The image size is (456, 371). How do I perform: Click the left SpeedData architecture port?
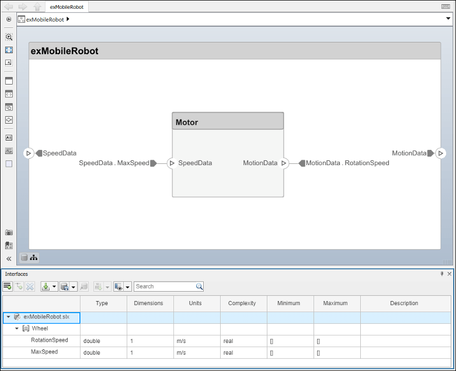29,153
